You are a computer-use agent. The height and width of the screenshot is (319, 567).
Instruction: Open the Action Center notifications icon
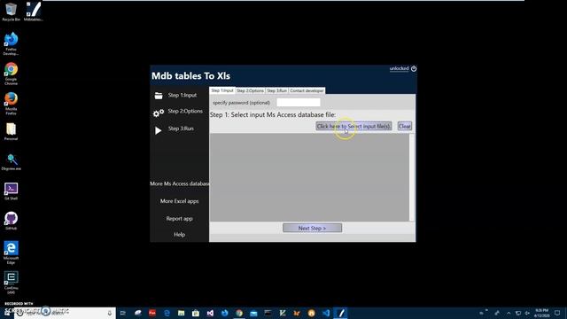point(557,313)
